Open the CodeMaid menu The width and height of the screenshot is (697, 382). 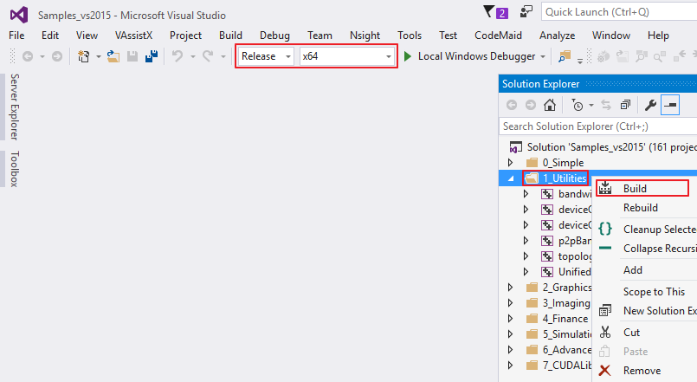pyautogui.click(x=499, y=36)
